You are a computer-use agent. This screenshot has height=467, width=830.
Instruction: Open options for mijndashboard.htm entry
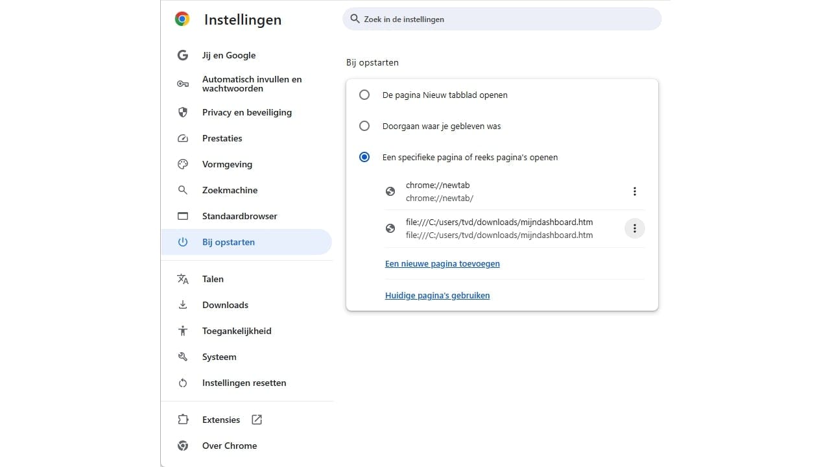point(635,228)
